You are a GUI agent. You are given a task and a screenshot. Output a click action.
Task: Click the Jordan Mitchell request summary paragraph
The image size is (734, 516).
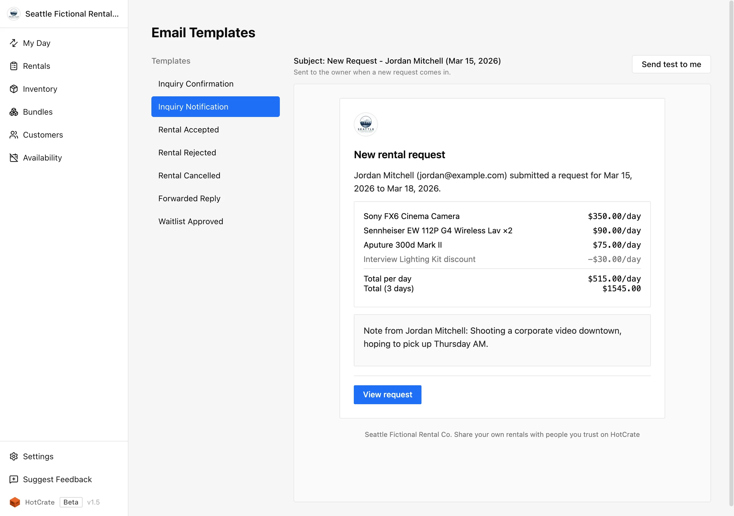[x=493, y=182]
